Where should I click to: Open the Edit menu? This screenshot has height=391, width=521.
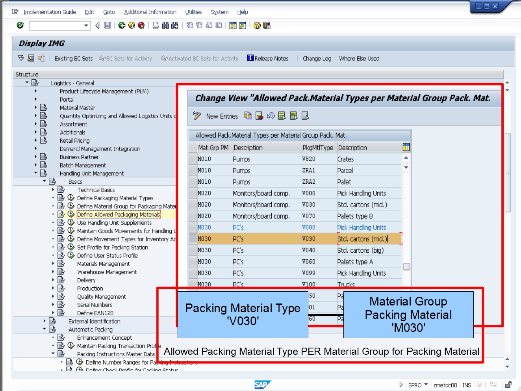pyautogui.click(x=89, y=12)
